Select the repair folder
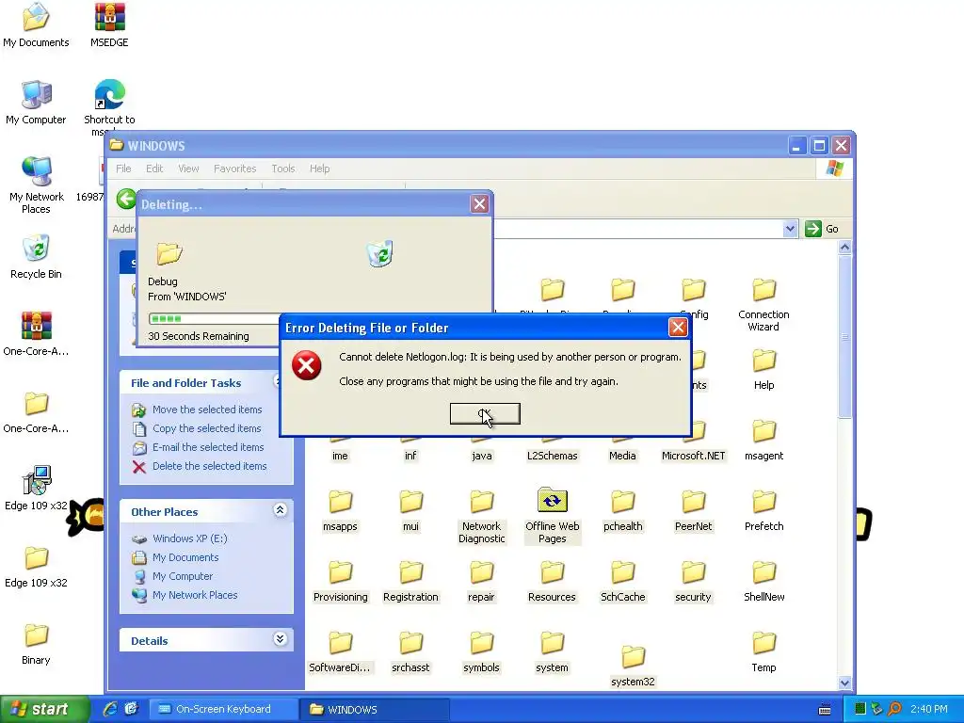964x723 pixels. 481,581
